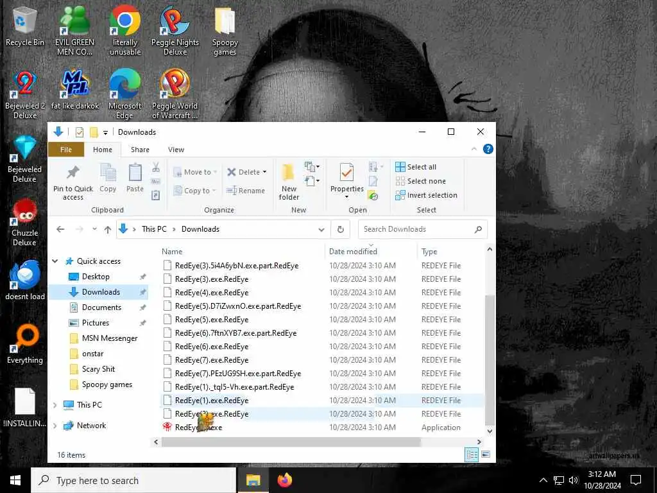Click Select none in the ribbon
The width and height of the screenshot is (657, 493).
tap(420, 181)
